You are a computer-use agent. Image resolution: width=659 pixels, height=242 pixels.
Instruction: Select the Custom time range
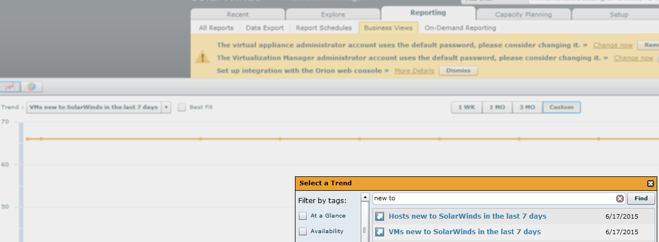(561, 107)
